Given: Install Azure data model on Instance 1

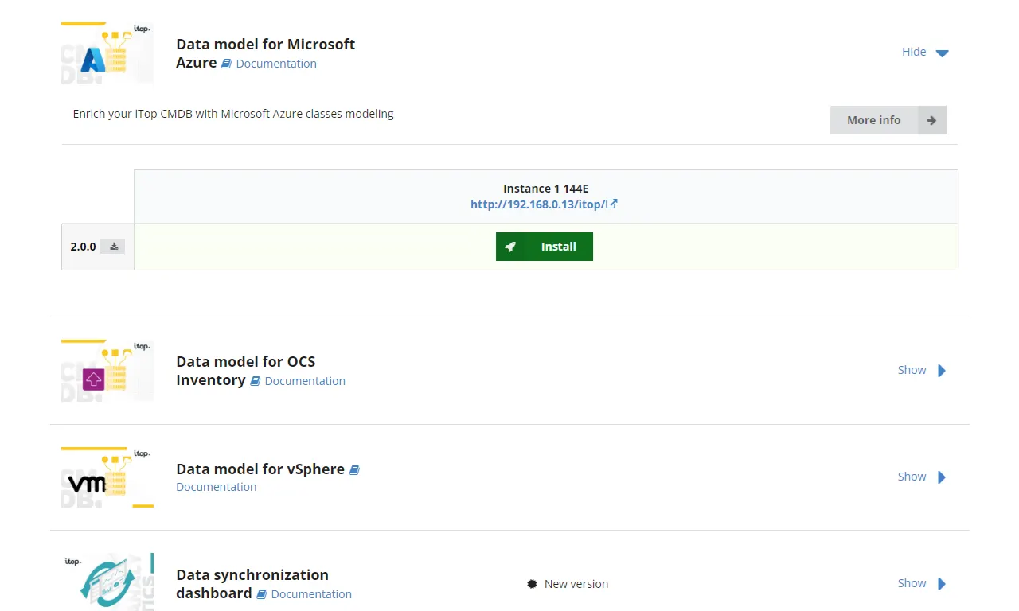Looking at the screenshot, I should tap(545, 247).
